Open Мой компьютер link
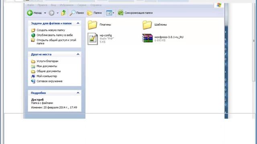Image resolution: width=257 pixels, height=144 pixels. coord(47,76)
